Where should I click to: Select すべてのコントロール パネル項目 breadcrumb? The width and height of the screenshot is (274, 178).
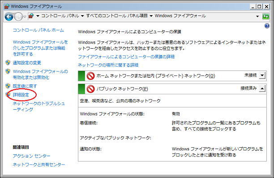117,16
